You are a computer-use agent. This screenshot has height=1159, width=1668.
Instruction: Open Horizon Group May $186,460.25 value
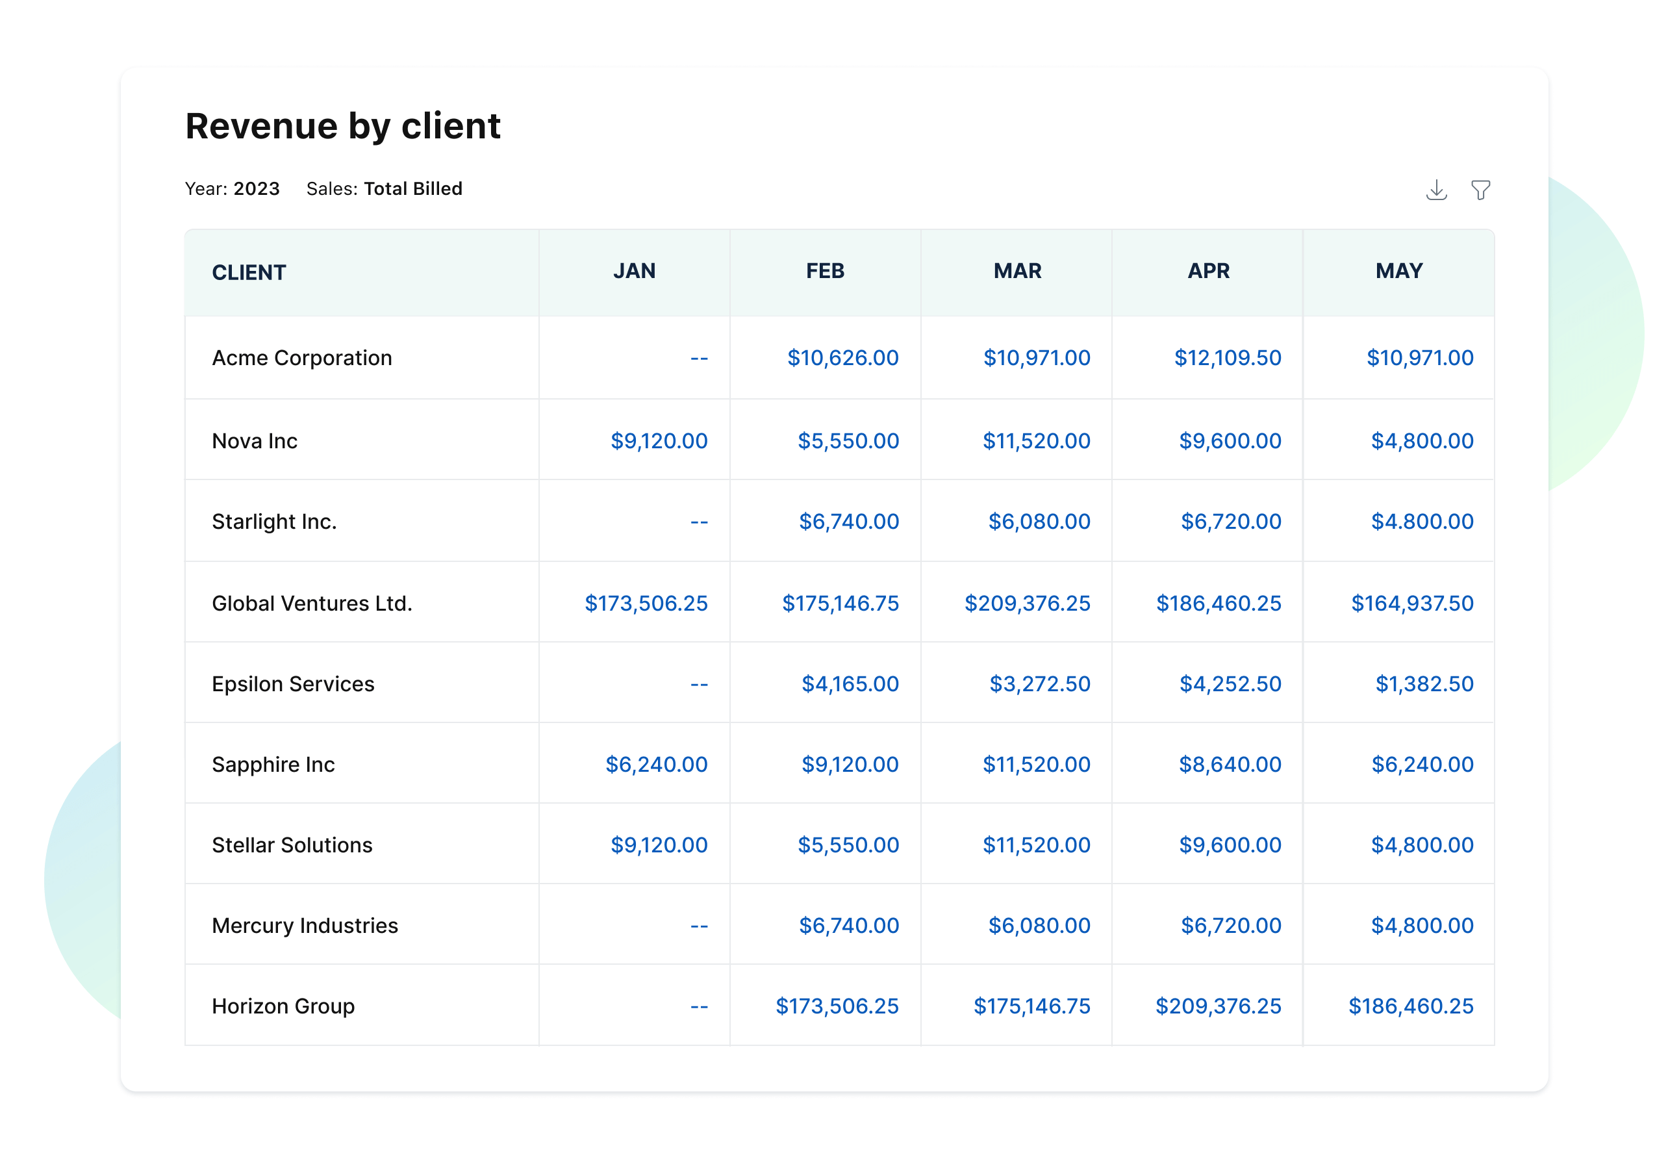1410,1006
